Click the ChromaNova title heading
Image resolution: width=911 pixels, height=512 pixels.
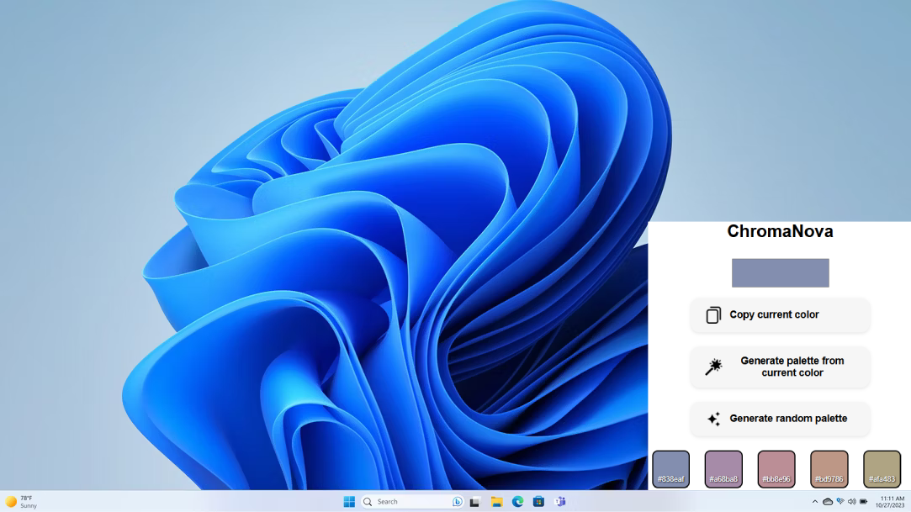click(x=780, y=231)
